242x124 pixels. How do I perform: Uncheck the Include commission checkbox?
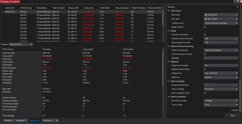(x=205, y=34)
